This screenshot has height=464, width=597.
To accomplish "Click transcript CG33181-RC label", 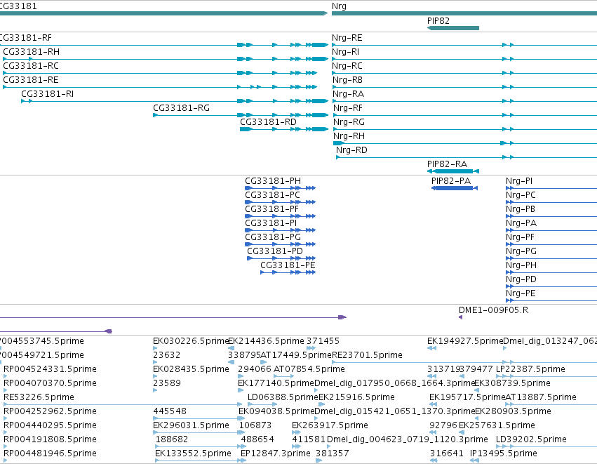I will [x=31, y=66].
